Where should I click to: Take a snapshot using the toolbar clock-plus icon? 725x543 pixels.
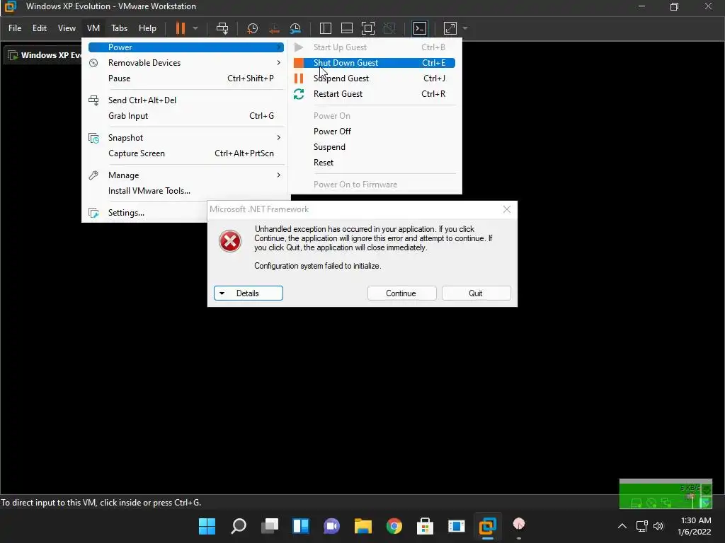coord(252,28)
